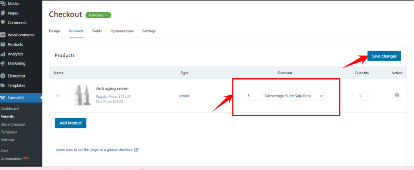Image resolution: width=414 pixels, height=170 pixels.
Task: Open Learn how to set global checkout link
Action: click(94, 150)
